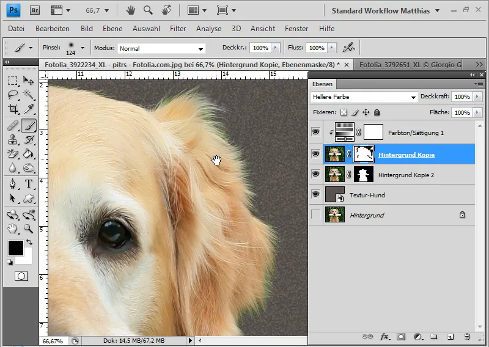Screen dimensions: 489x347
Task: Open the brush preset picker
Action: (83, 48)
